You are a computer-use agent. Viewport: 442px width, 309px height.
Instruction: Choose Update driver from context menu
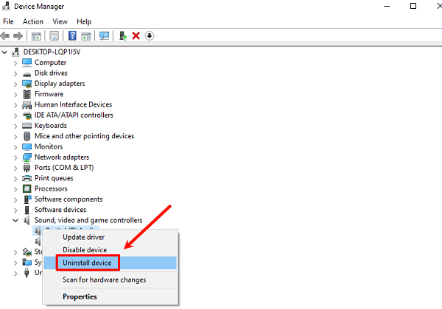point(110,237)
